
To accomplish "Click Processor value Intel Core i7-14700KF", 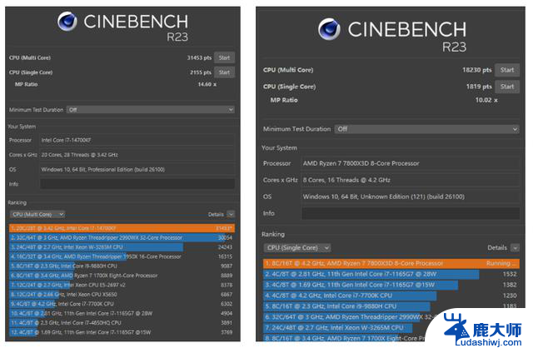I will 66,141.
